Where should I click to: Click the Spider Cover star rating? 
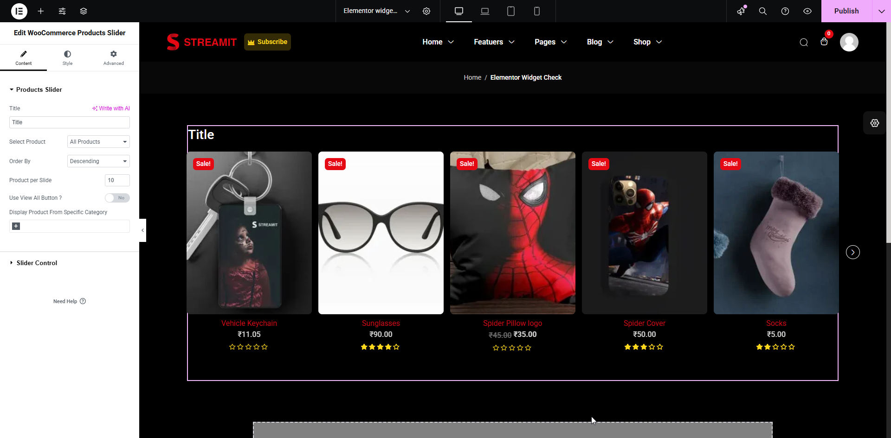click(x=644, y=347)
